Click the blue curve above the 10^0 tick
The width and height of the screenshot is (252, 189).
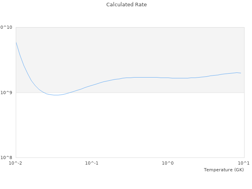coord(168,78)
